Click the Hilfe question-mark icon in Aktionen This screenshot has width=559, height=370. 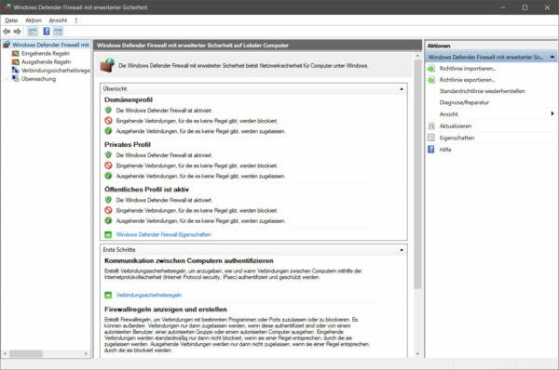431,150
